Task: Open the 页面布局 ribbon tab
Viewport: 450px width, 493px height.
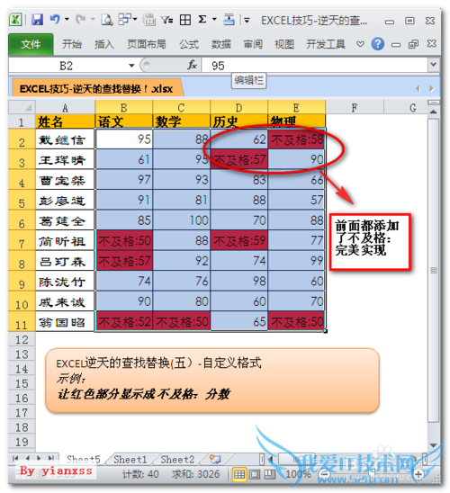Action: pos(147,44)
